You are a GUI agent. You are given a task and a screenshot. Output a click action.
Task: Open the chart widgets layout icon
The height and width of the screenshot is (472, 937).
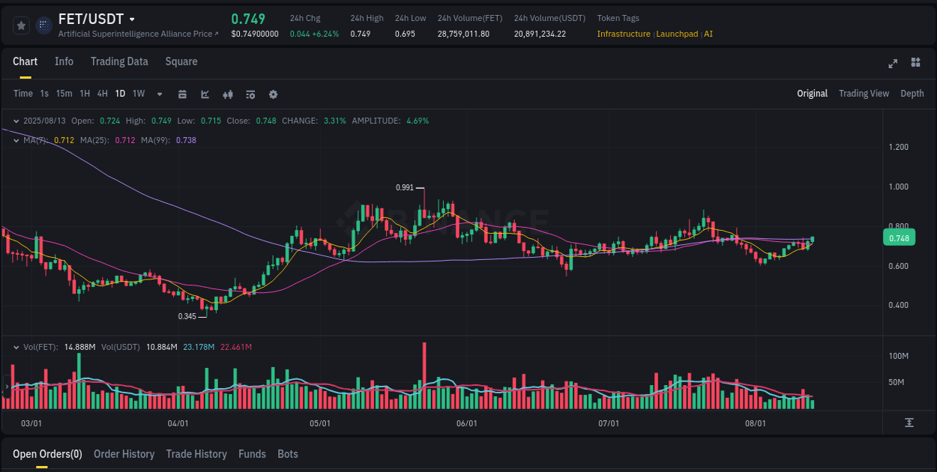915,64
